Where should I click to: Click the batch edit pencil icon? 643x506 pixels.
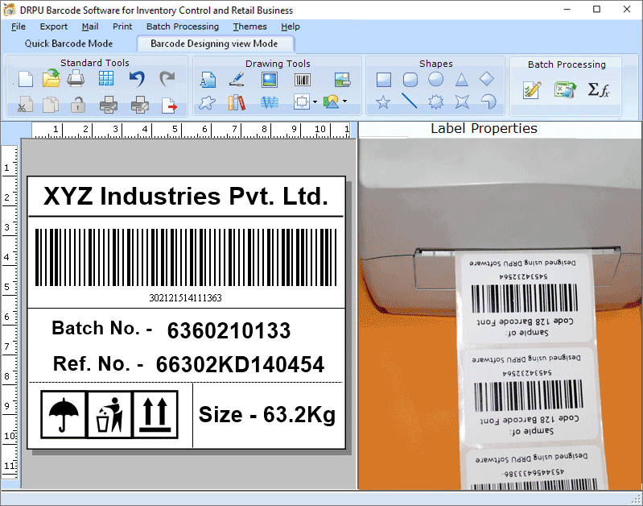click(532, 90)
